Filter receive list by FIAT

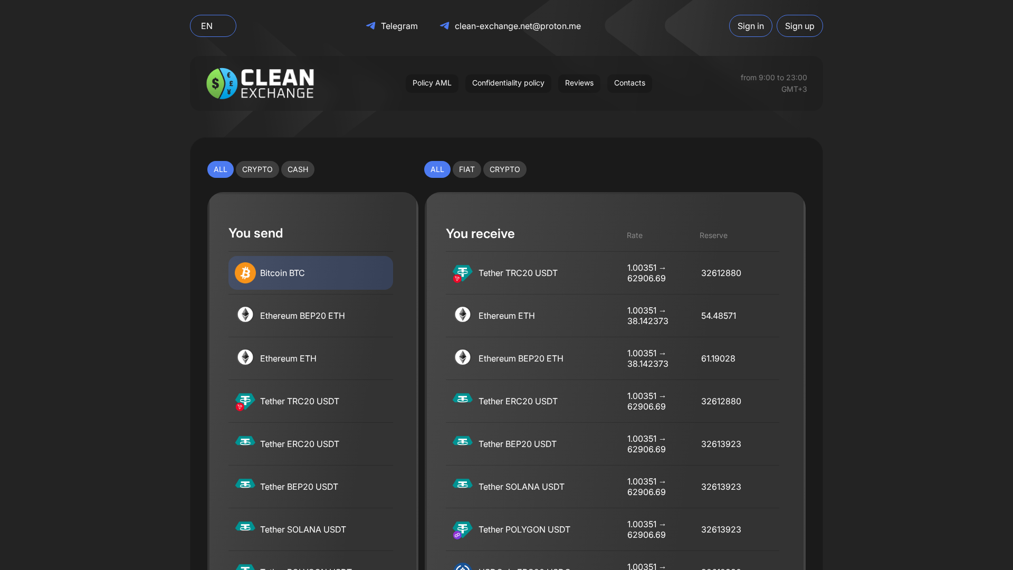[x=466, y=169]
